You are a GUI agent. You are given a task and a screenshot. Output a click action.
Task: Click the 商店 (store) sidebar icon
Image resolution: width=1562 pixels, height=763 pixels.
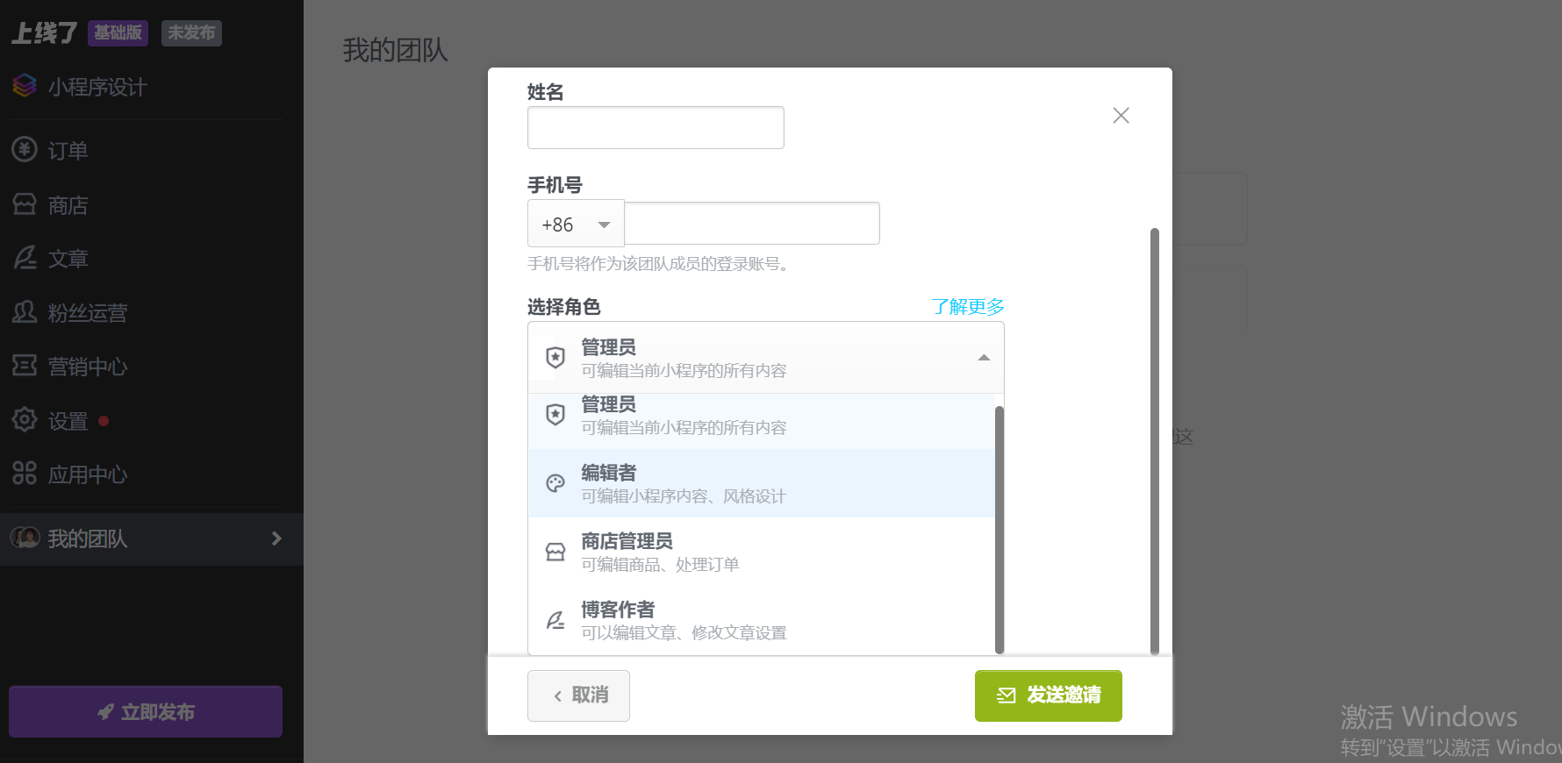(x=25, y=204)
